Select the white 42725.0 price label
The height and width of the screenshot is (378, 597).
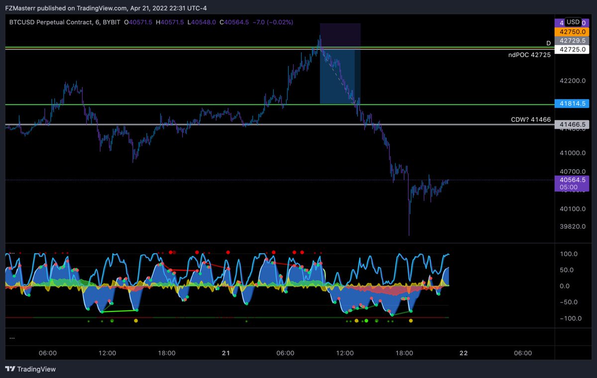coord(572,49)
